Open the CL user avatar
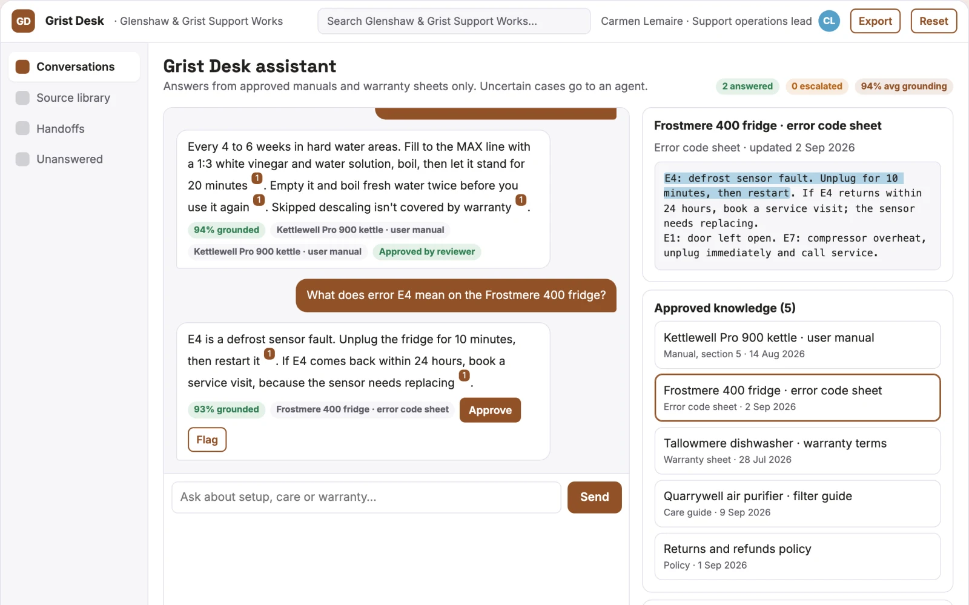 tap(829, 21)
